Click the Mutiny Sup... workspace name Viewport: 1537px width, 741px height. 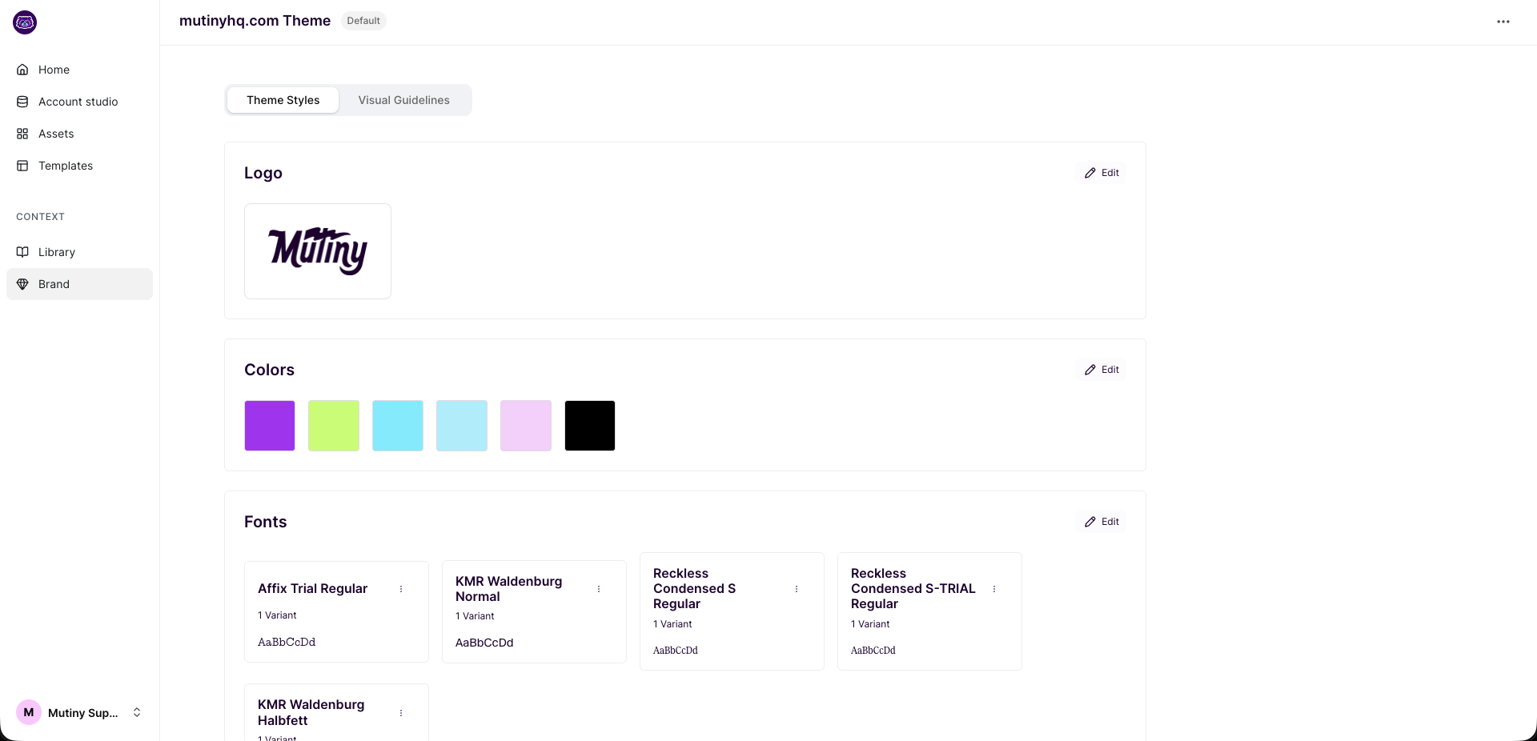click(x=82, y=713)
